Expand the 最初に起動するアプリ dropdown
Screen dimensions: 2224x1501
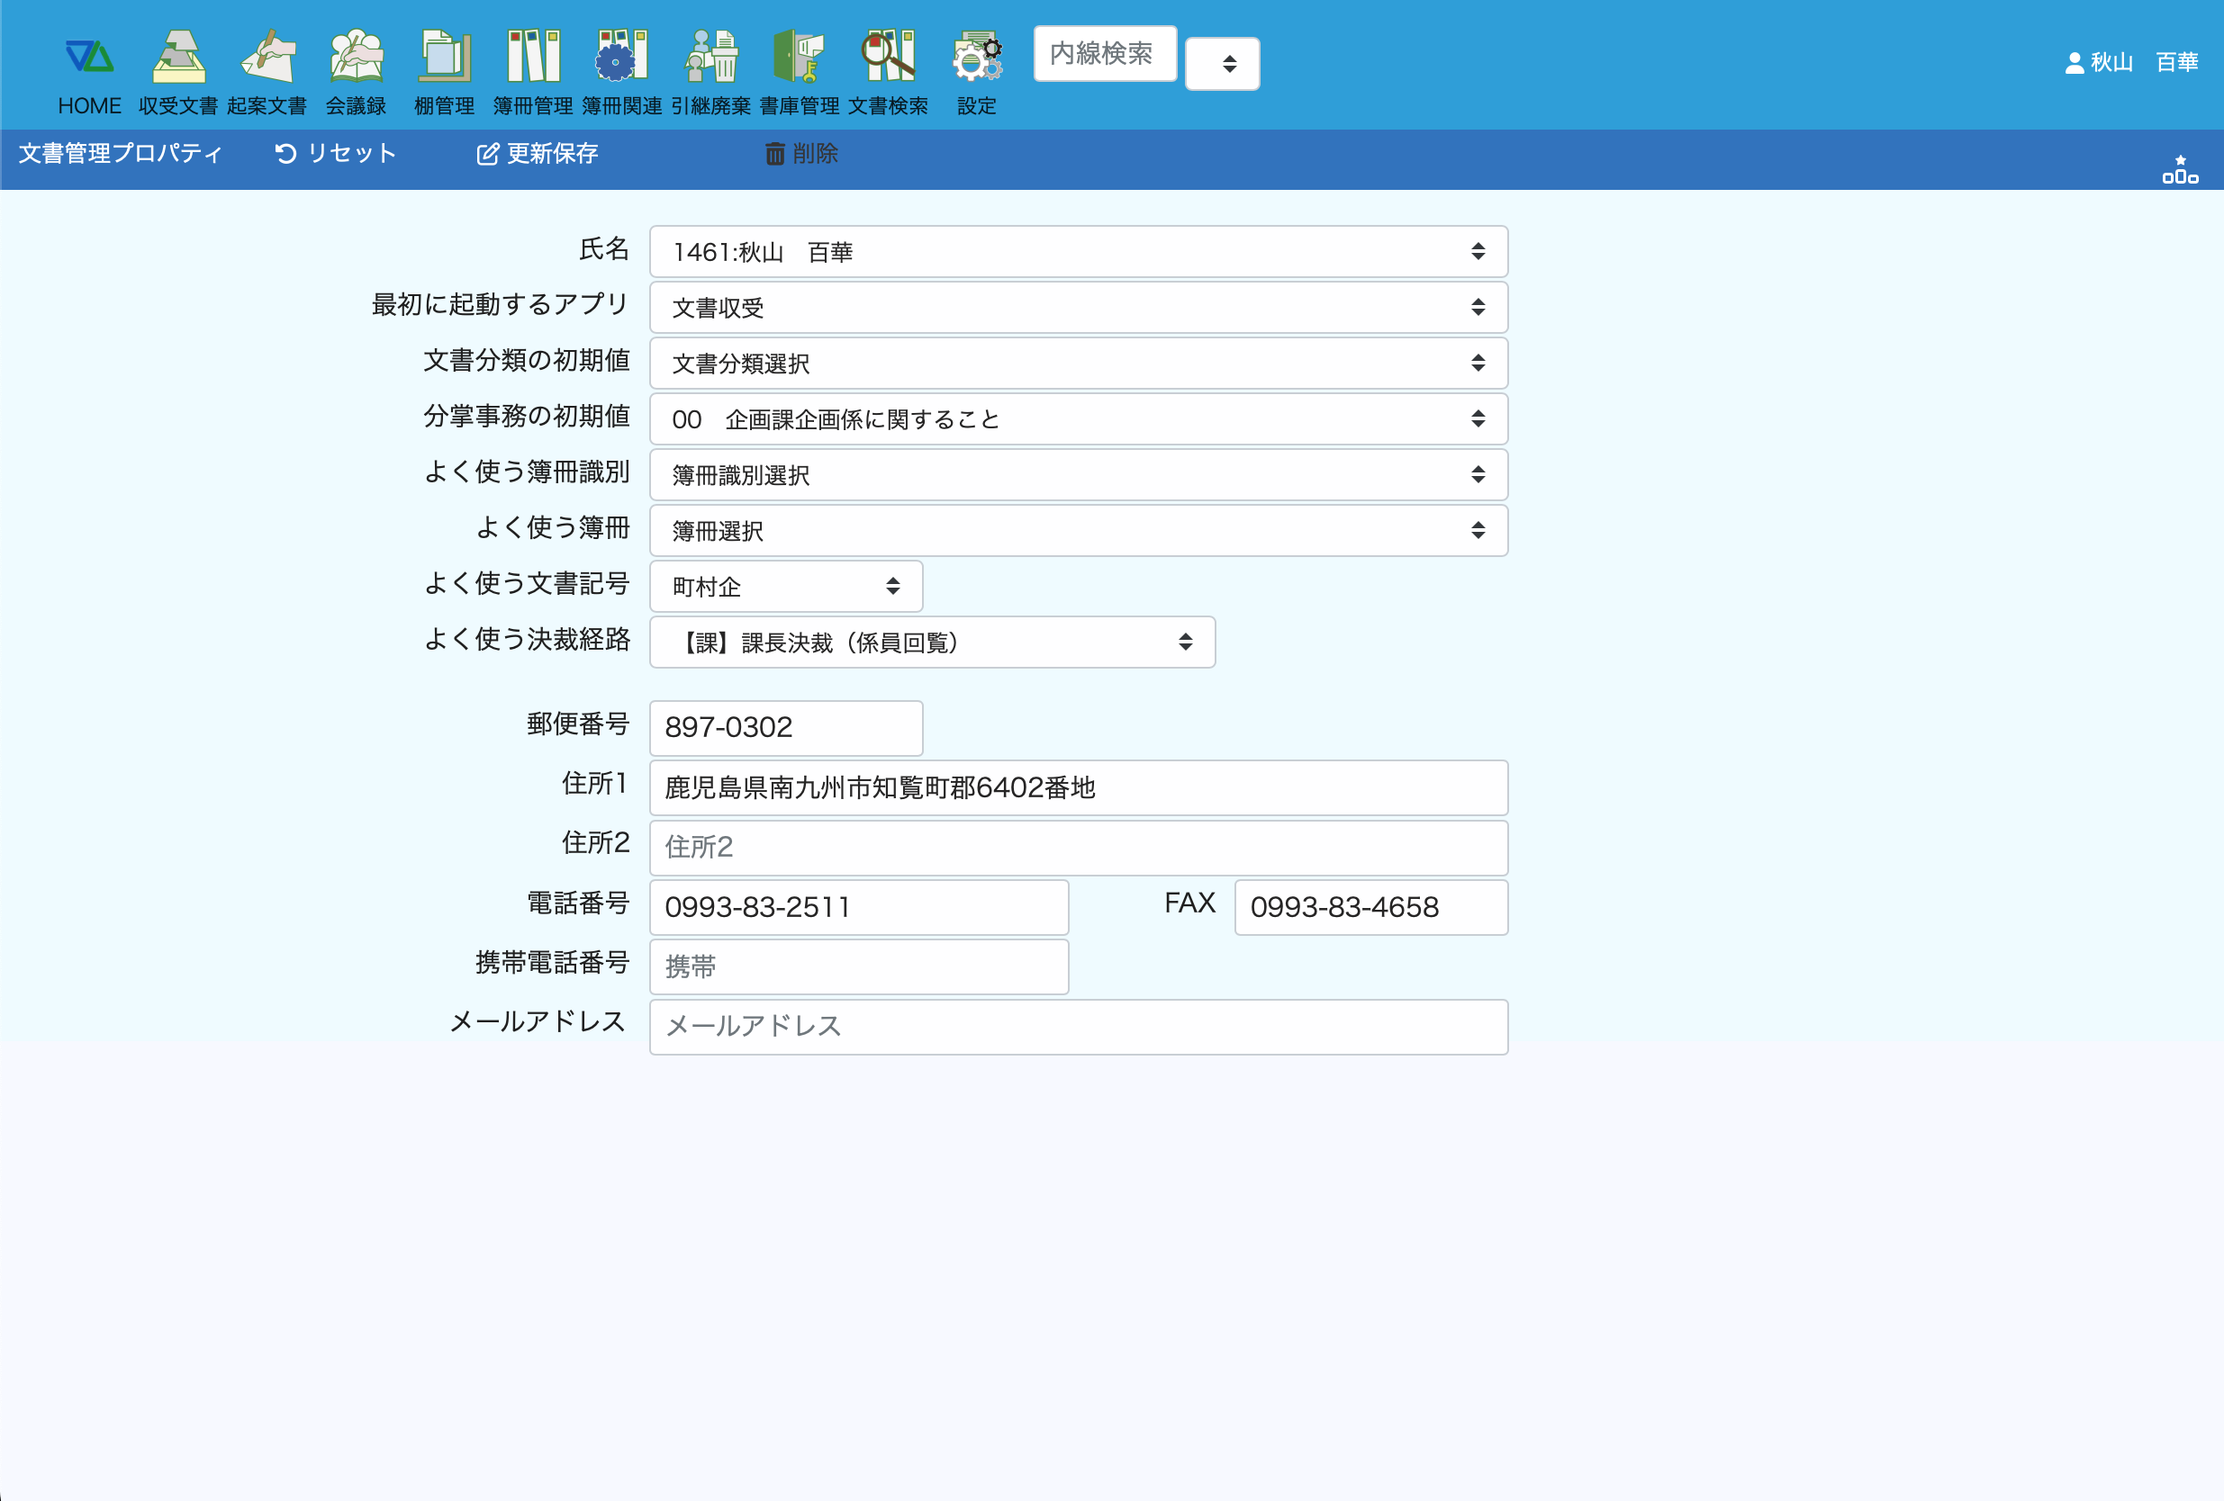pyautogui.click(x=1079, y=307)
